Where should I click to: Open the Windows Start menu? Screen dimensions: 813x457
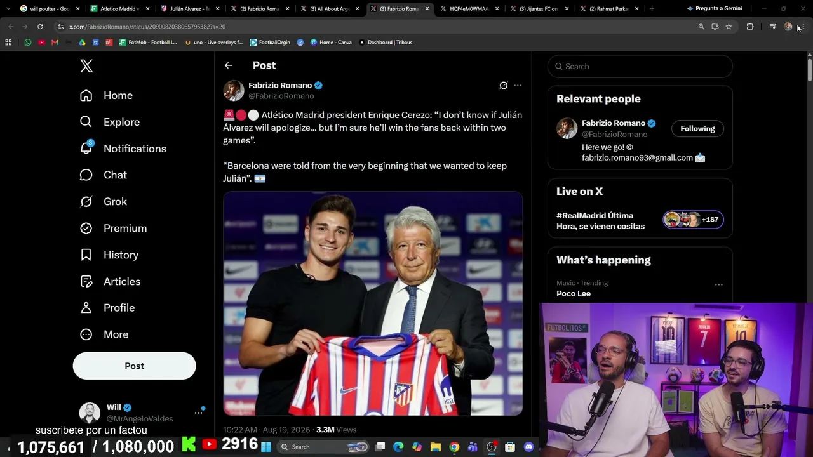pos(266,447)
